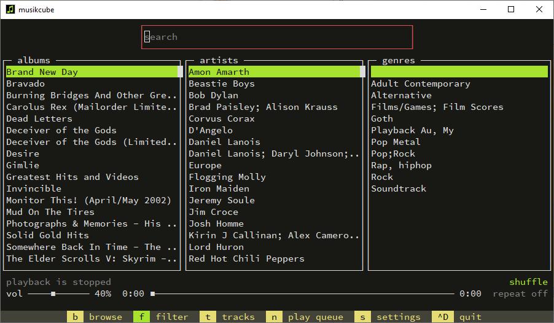Open the tracks view
The width and height of the screenshot is (554, 323).
point(227,317)
